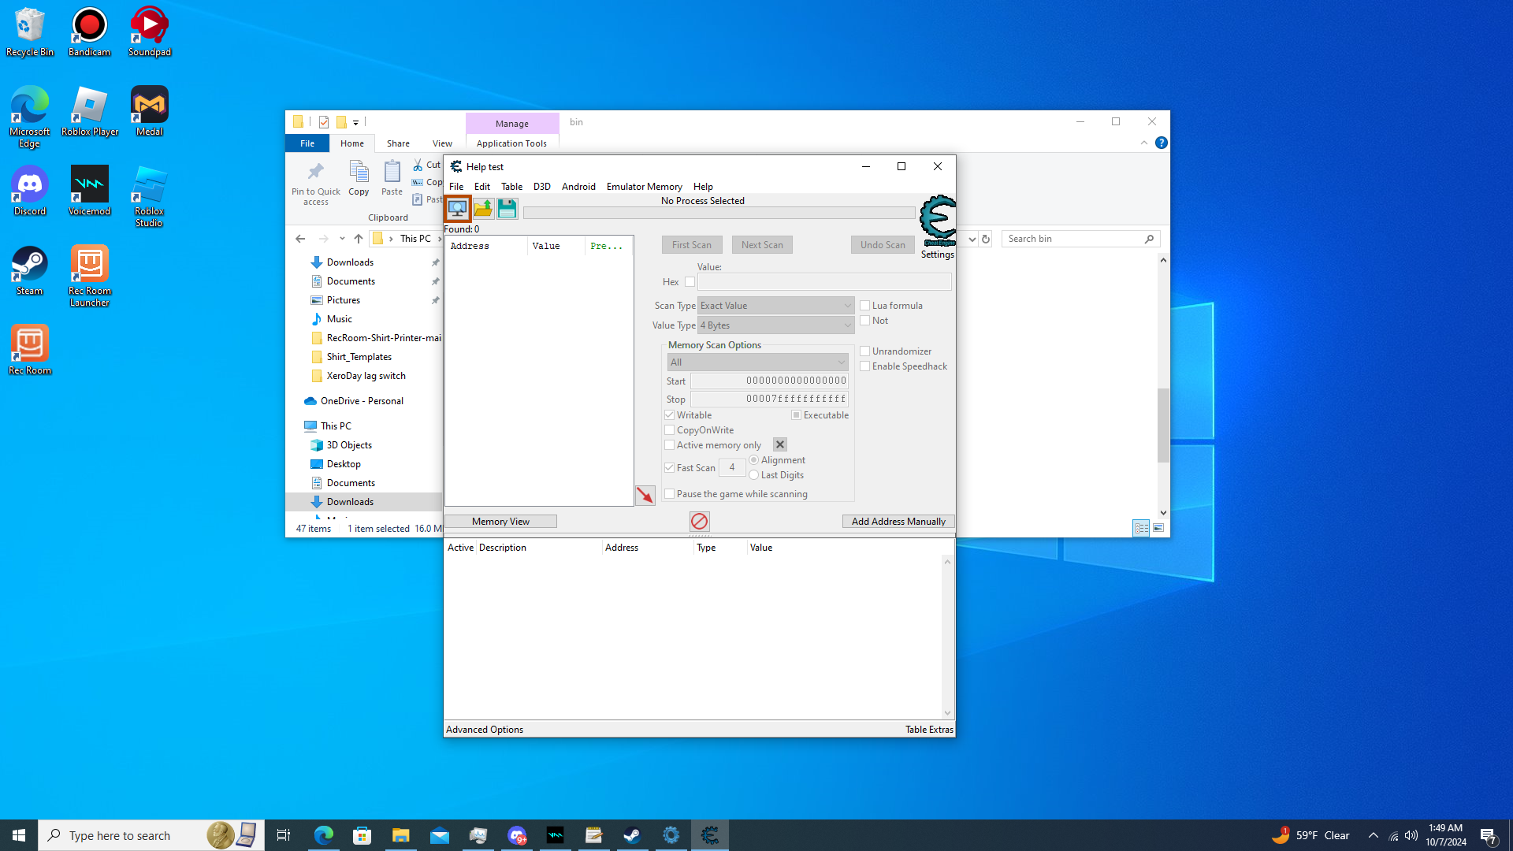Click the scan progress bar
The width and height of the screenshot is (1513, 851).
click(x=719, y=214)
